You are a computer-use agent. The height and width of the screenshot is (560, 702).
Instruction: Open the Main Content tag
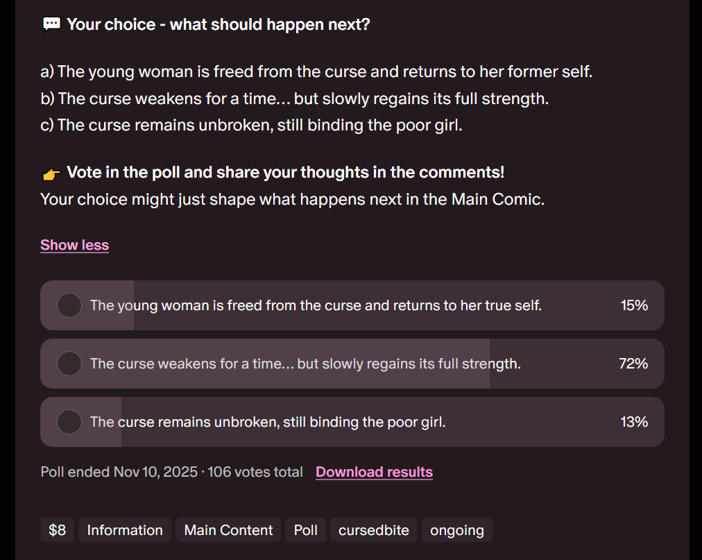tap(228, 530)
